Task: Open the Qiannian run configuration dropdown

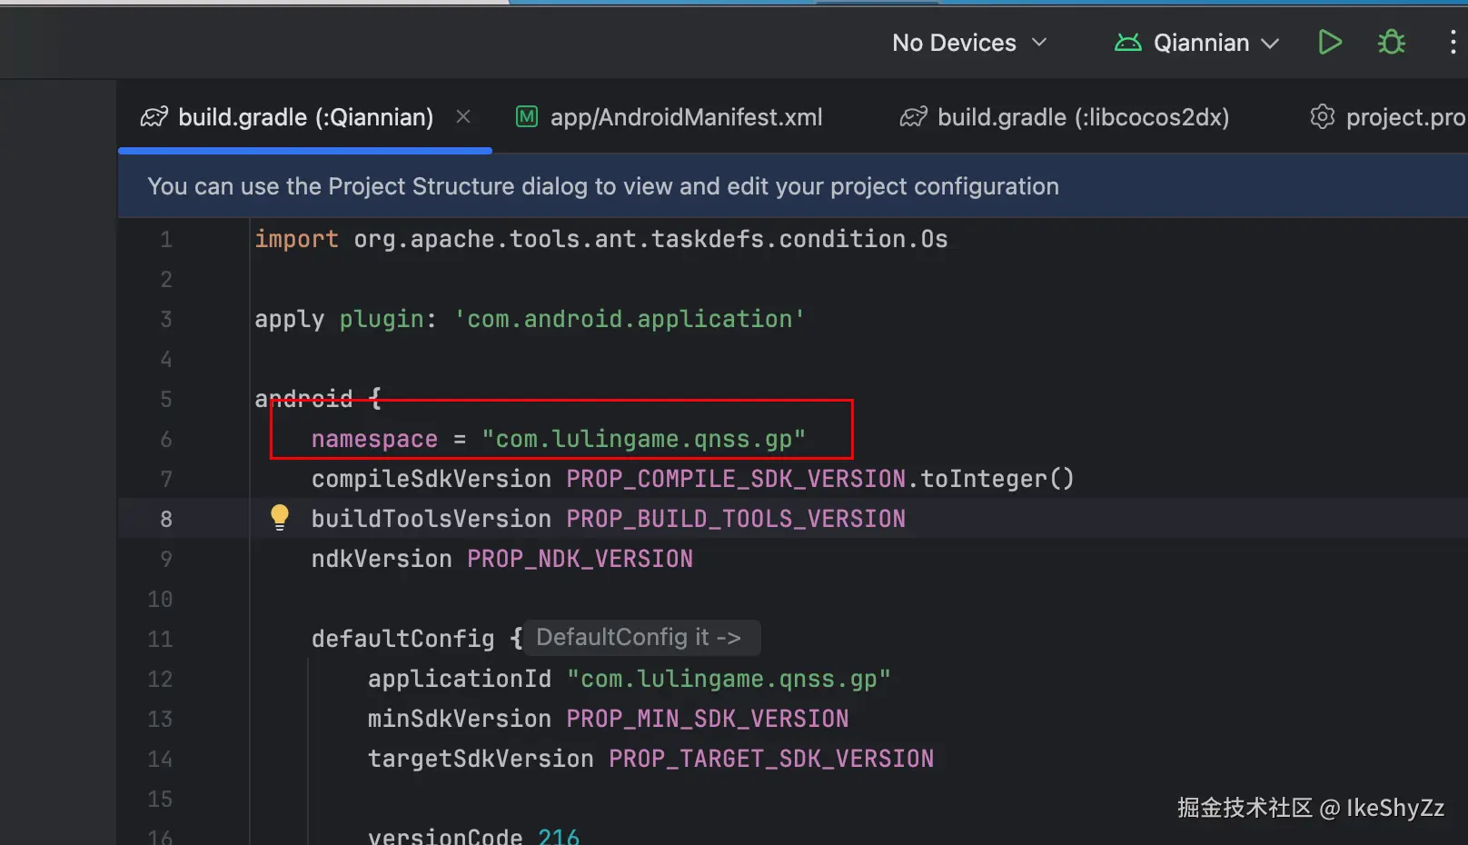Action: point(1215,43)
